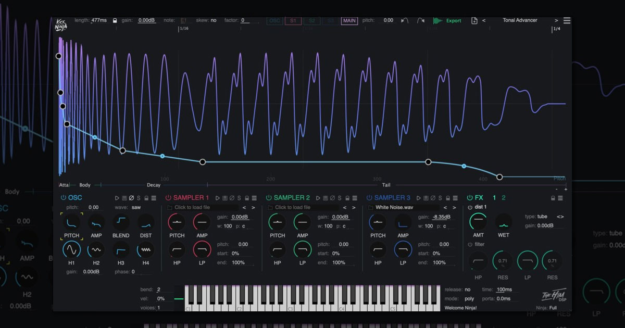
Task: Go to next preset after Tonal Advancer
Action: [x=556, y=21]
